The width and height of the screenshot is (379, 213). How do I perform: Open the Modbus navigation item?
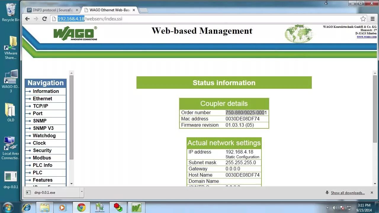pyautogui.click(x=46, y=158)
